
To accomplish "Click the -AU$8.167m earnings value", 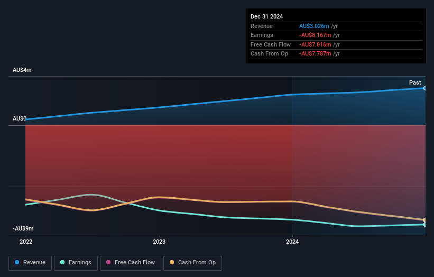I will coord(315,35).
